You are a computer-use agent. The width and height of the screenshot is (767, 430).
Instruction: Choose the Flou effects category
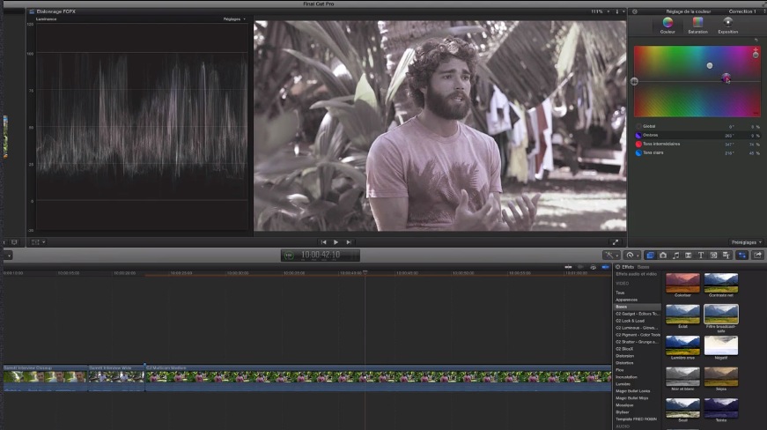click(619, 370)
